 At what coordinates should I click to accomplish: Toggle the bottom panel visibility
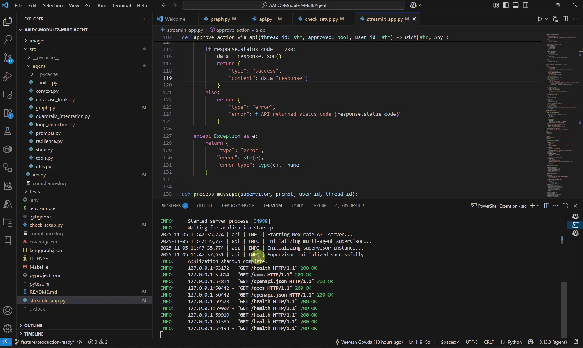[516, 5]
